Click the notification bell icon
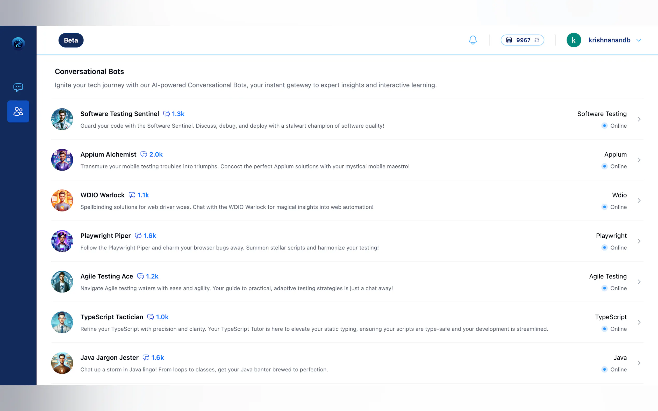Image resolution: width=658 pixels, height=411 pixels. [x=473, y=40]
